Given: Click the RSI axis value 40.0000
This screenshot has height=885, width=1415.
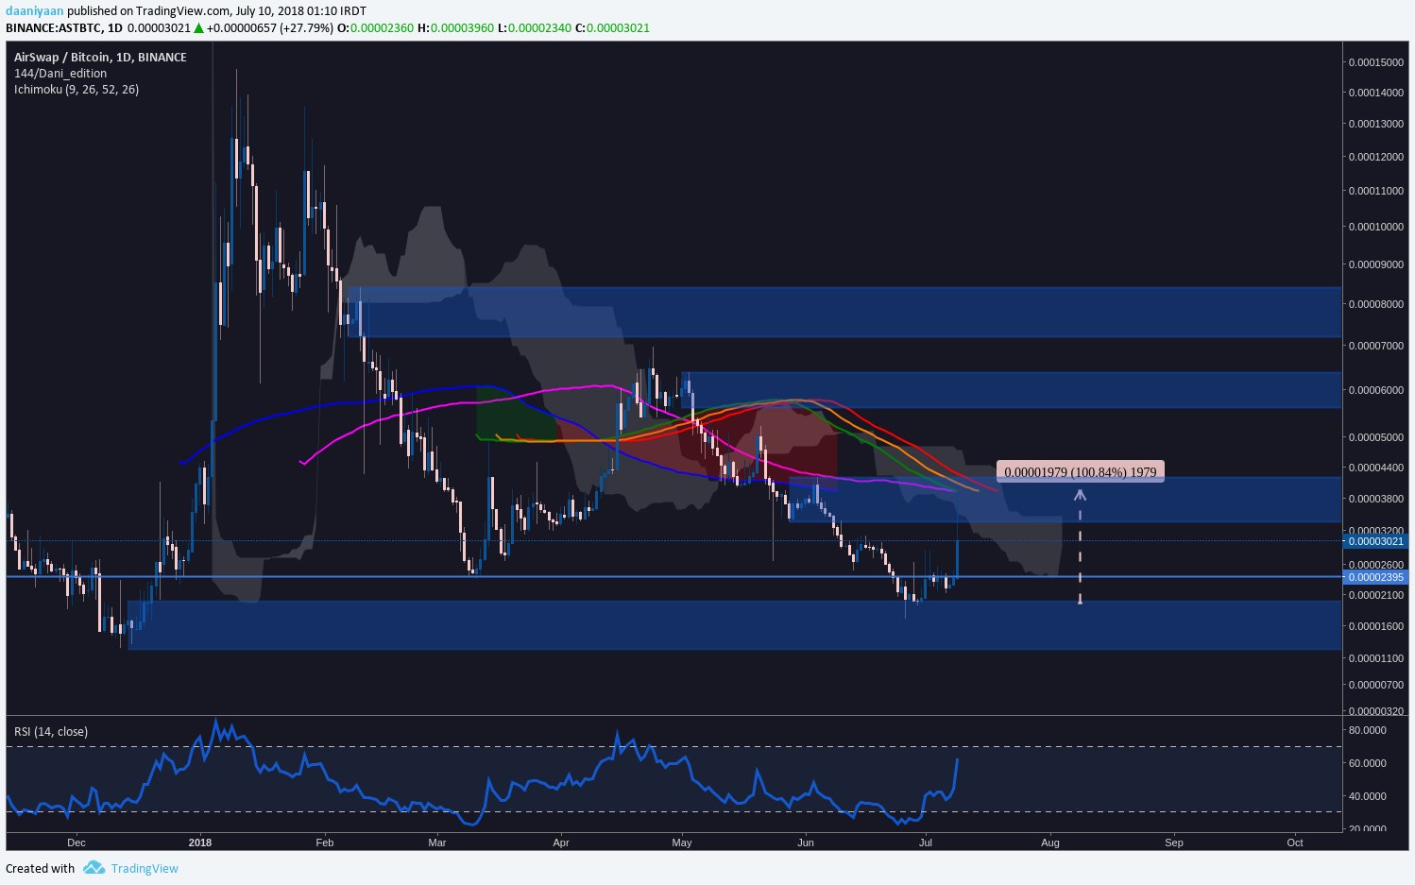Looking at the screenshot, I should (1367, 796).
